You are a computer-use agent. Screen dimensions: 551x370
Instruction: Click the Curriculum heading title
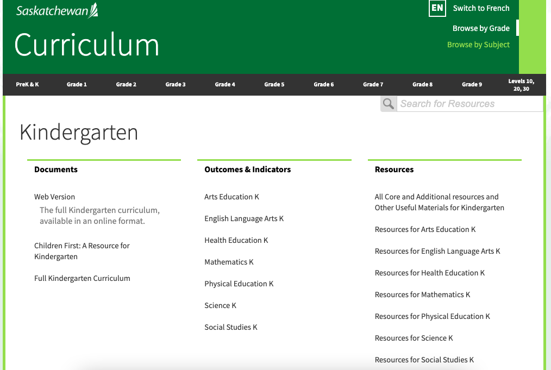coord(87,45)
